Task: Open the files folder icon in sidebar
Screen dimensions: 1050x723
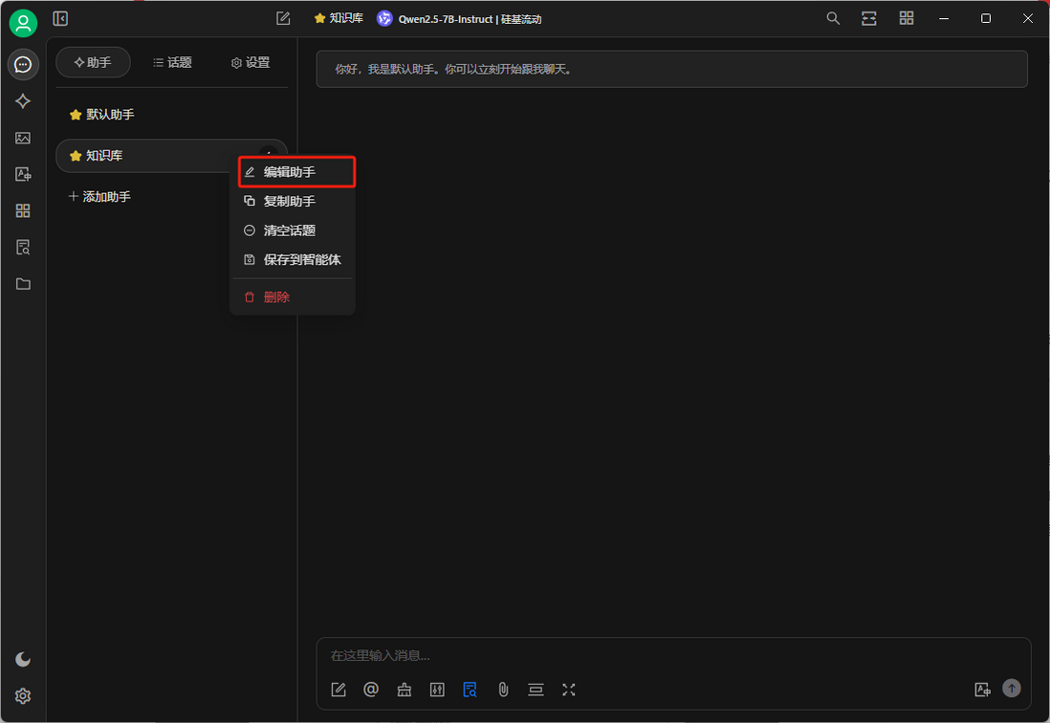Action: (23, 284)
